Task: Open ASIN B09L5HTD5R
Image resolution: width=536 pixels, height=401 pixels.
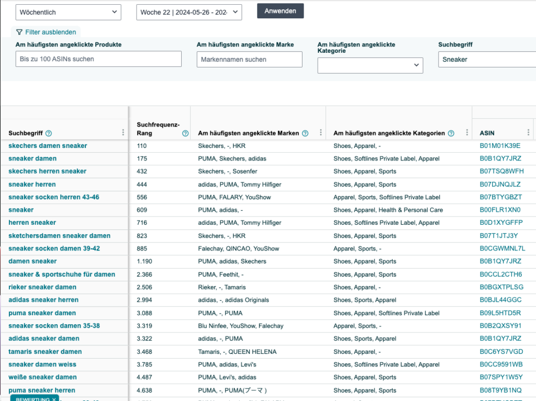Action: pos(500,313)
